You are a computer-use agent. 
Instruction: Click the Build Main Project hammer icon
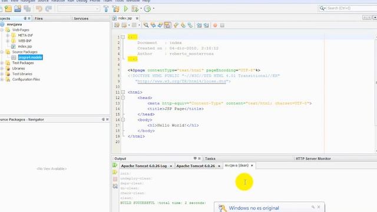(106, 9)
